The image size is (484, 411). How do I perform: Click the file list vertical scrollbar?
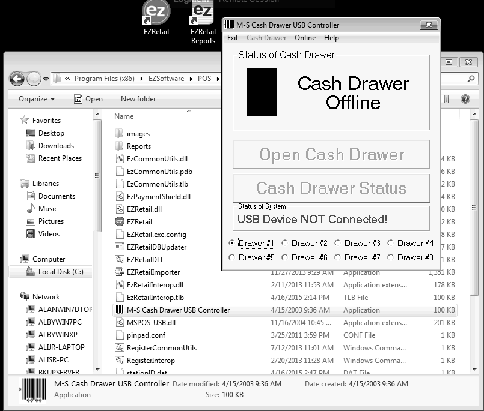pyautogui.click(x=474, y=208)
